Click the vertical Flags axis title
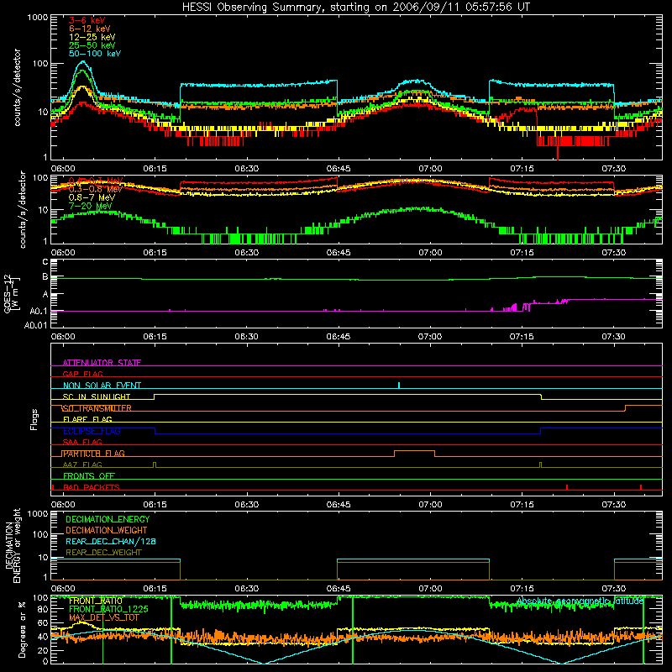Image resolution: width=672 pixels, height=672 pixels. 34,419
